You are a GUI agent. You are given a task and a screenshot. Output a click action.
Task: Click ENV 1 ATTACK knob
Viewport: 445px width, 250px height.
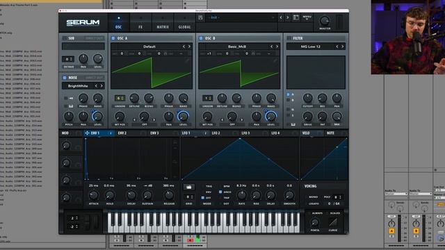[94, 195]
